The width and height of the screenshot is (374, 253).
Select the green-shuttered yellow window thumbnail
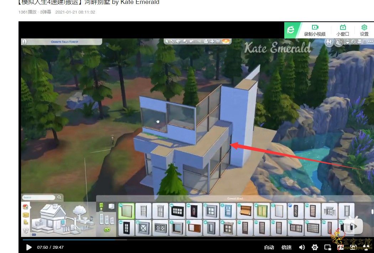pyautogui.click(x=262, y=211)
